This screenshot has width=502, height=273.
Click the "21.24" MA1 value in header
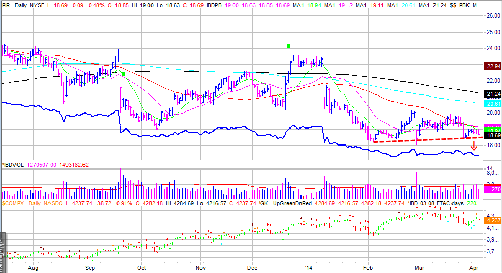440,6
